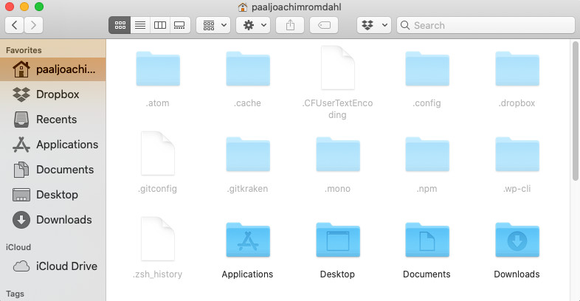Open the item grouping dropdown
580x301 pixels.
213,25
